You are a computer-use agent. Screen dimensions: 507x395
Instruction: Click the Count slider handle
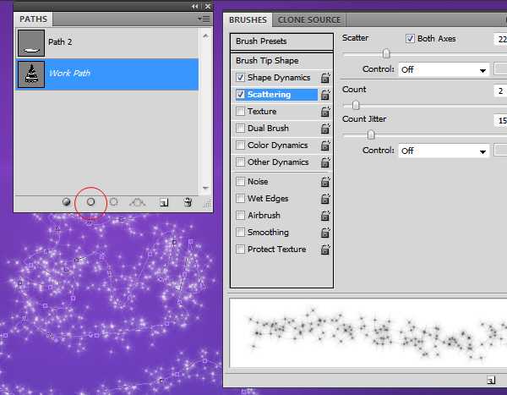point(356,106)
